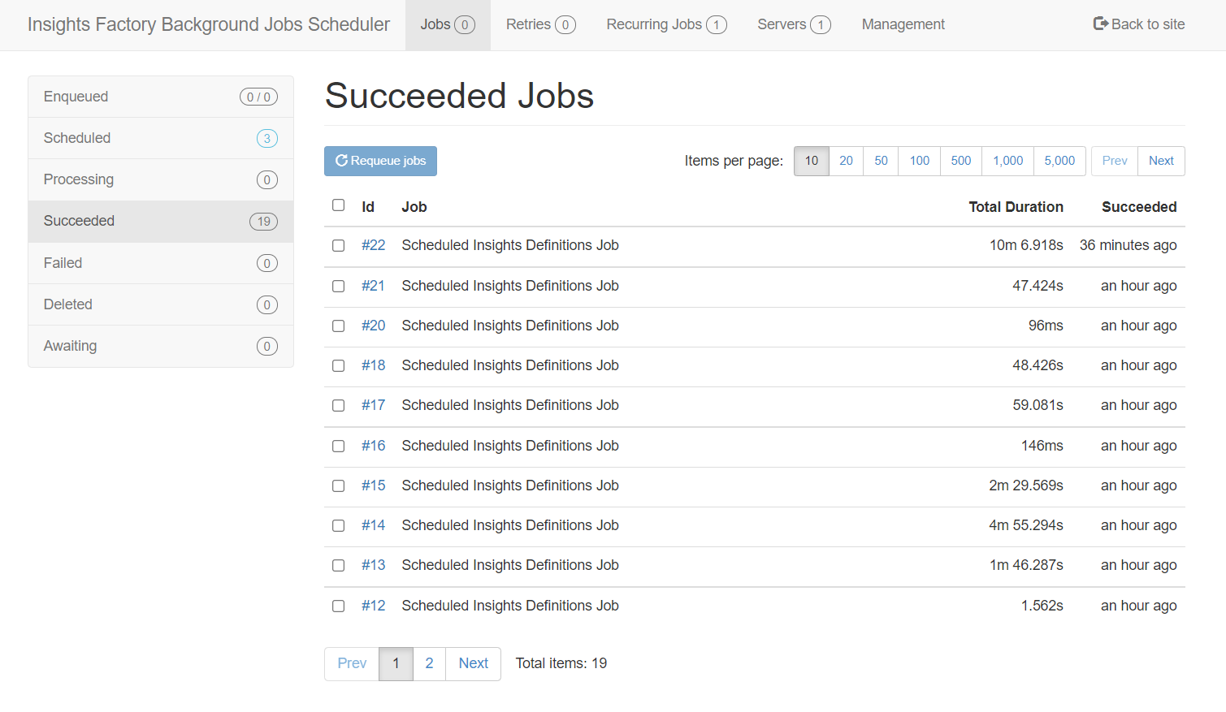Viewport: 1226px width, 712px height.
Task: Toggle the checkbox for job #12
Action: pyautogui.click(x=339, y=606)
